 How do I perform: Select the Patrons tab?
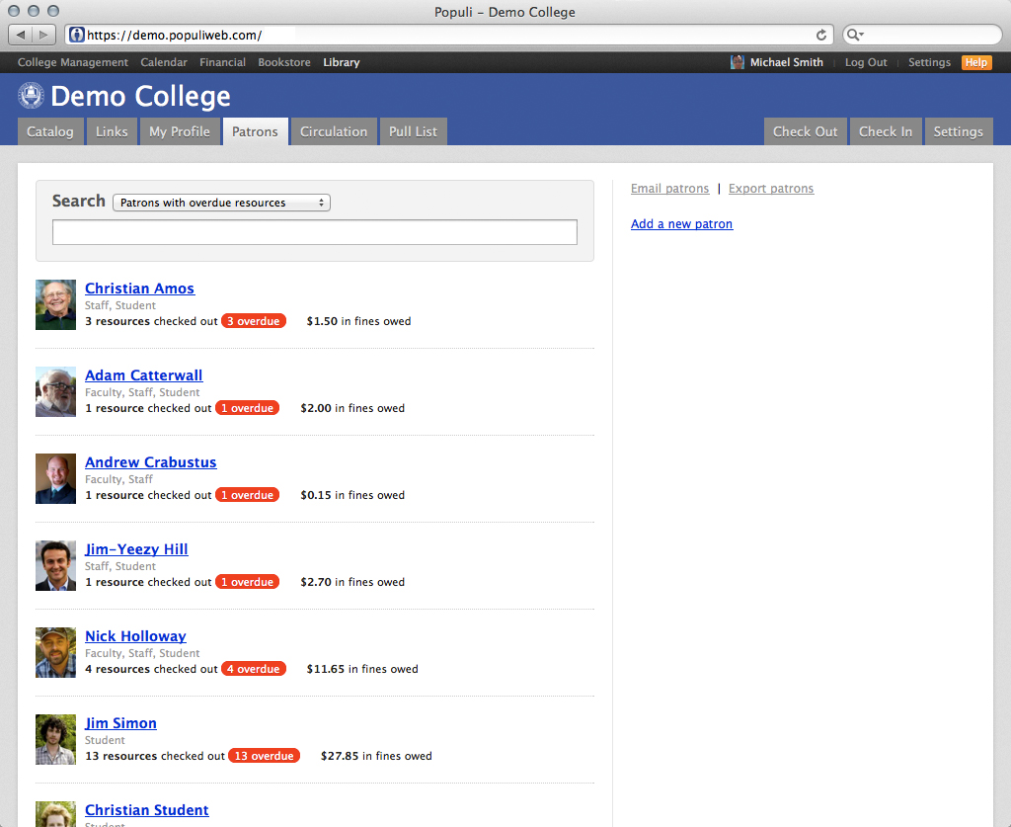coord(256,131)
